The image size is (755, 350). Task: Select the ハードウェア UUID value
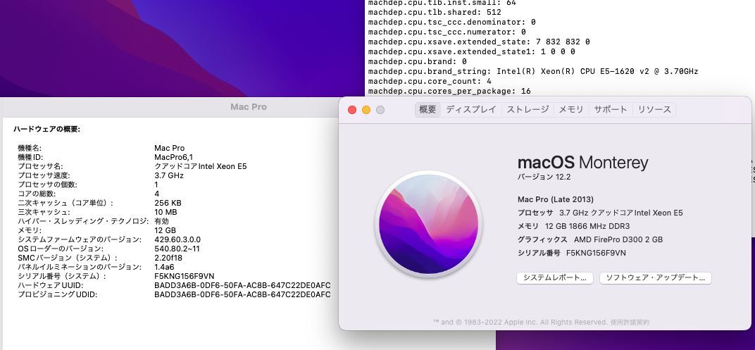click(x=242, y=285)
